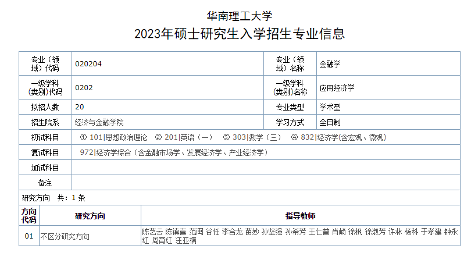The width and height of the screenshot is (471, 256).
Task: Click advisor name 李合龙
Action: [x=232, y=232]
